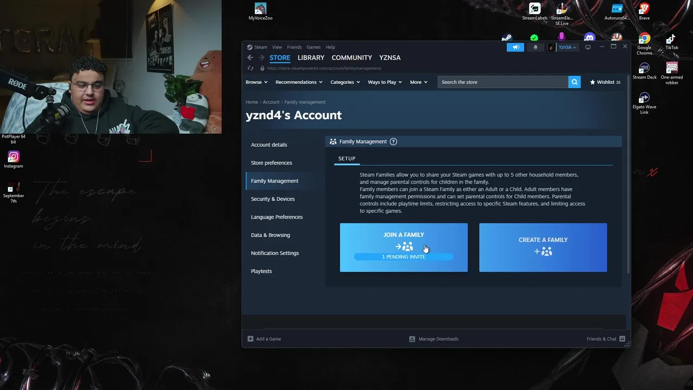Open Account details in the sidebar

[x=269, y=145]
